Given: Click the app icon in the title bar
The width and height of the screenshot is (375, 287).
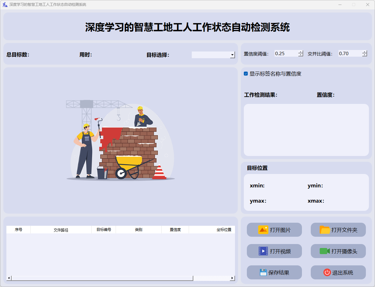Looking at the screenshot, I should 5,5.
